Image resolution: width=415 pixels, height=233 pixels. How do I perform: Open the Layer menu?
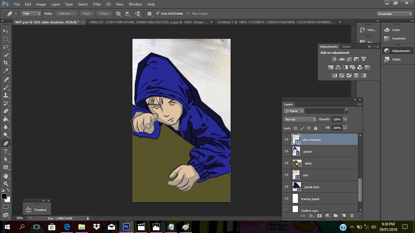point(56,4)
